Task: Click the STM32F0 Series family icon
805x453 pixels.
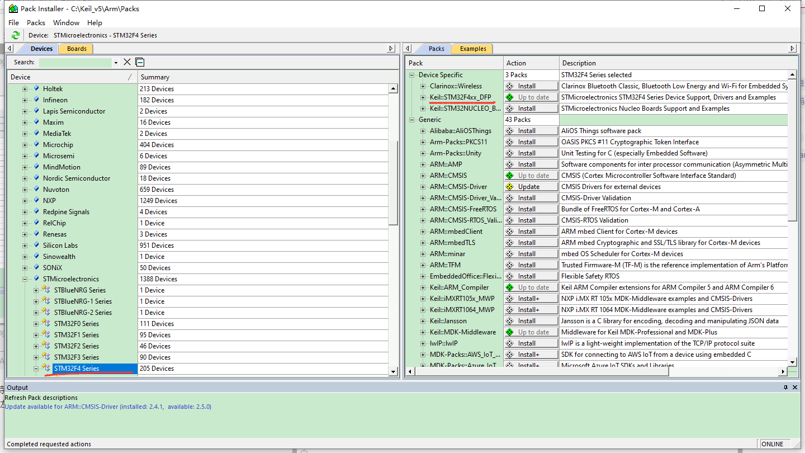Action: 46,323
